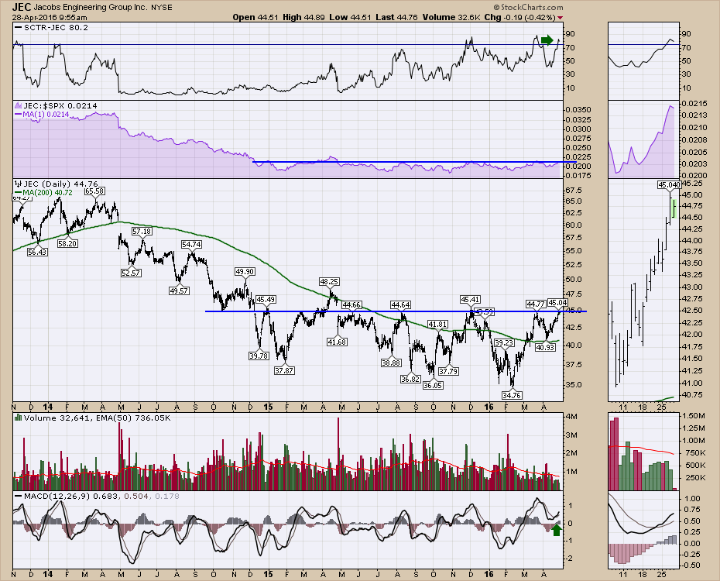The image size is (720, 581).
Task: Click the High 44.89 value
Action: click(x=303, y=18)
